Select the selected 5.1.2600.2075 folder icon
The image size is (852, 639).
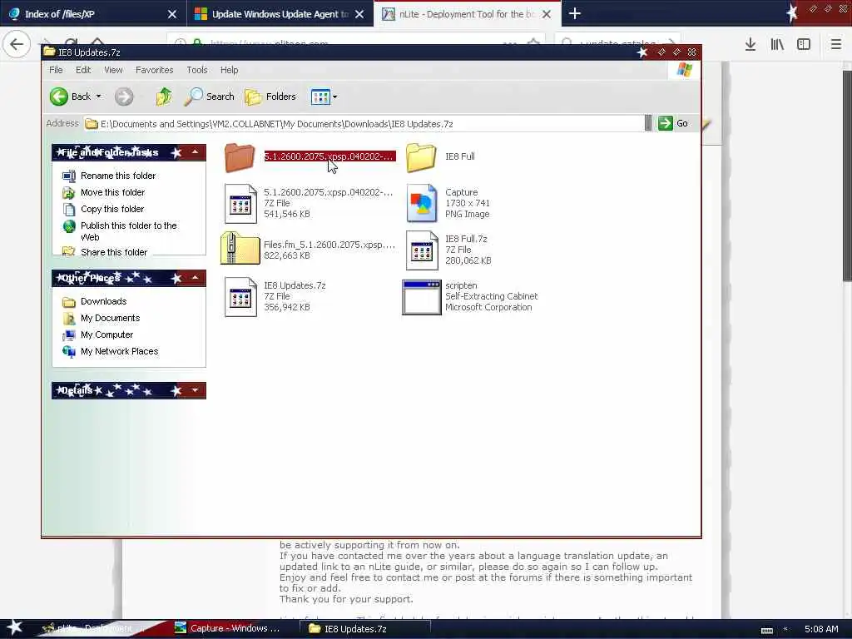pyautogui.click(x=240, y=157)
